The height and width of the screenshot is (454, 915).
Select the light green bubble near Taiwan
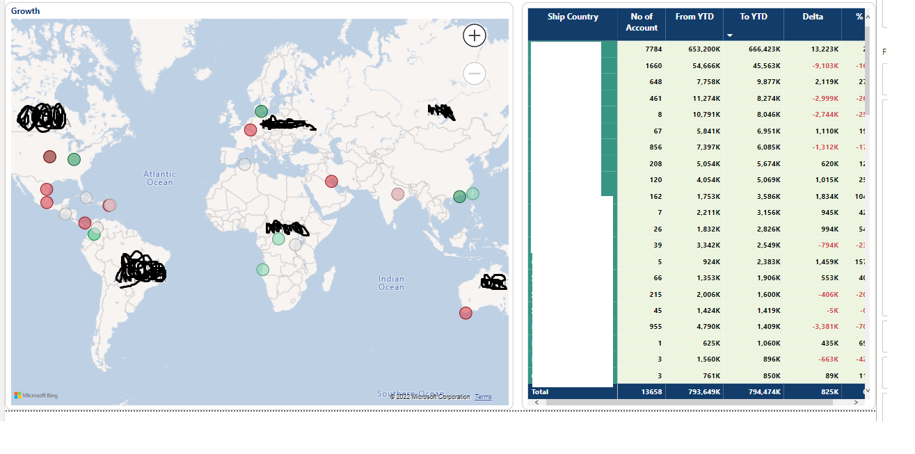point(473,193)
